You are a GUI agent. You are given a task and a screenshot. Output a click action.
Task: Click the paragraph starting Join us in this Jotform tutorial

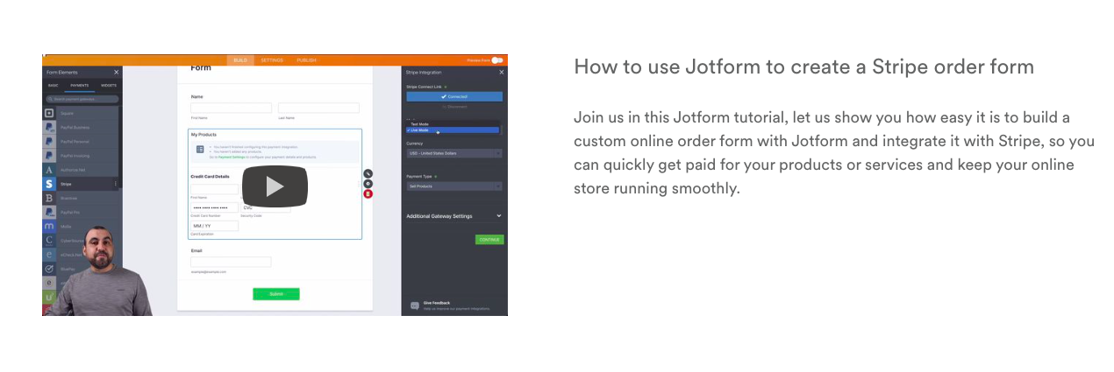click(x=834, y=152)
